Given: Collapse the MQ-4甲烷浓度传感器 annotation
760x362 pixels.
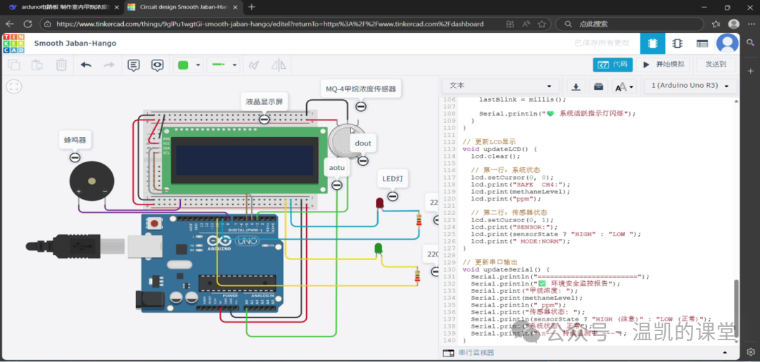Looking at the screenshot, I should point(360,106).
